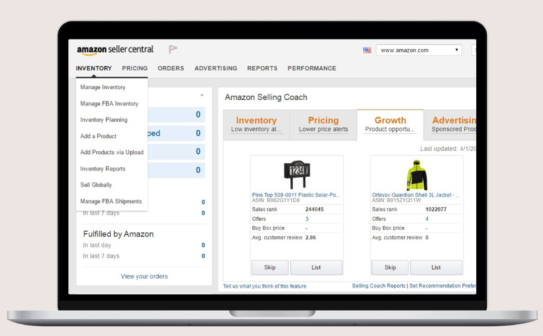Skip the Pine Top plastic sign recommendation
Viewport: 543px width, 336px height.
tap(269, 267)
